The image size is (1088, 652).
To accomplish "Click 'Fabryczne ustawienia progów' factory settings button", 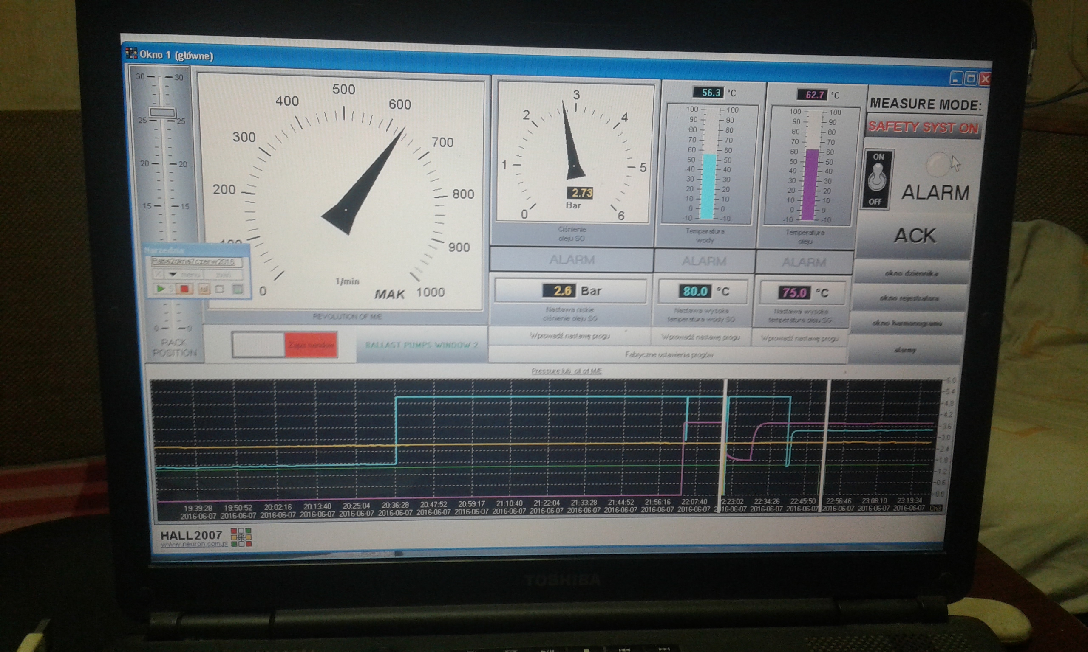I will [x=669, y=354].
